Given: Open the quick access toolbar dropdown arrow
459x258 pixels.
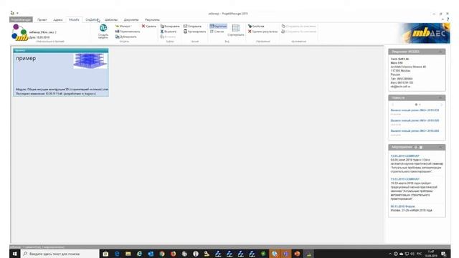Looking at the screenshot, I should pyautogui.click(x=17, y=13).
